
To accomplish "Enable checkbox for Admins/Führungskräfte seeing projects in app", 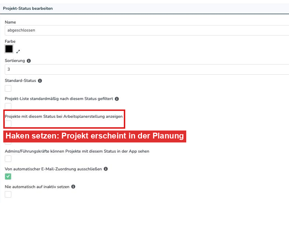I will (8, 158).
